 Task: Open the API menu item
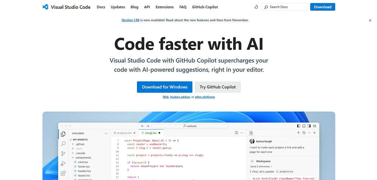tap(147, 7)
